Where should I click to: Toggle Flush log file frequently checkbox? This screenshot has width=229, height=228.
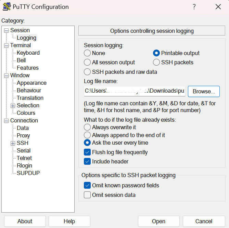(87, 152)
